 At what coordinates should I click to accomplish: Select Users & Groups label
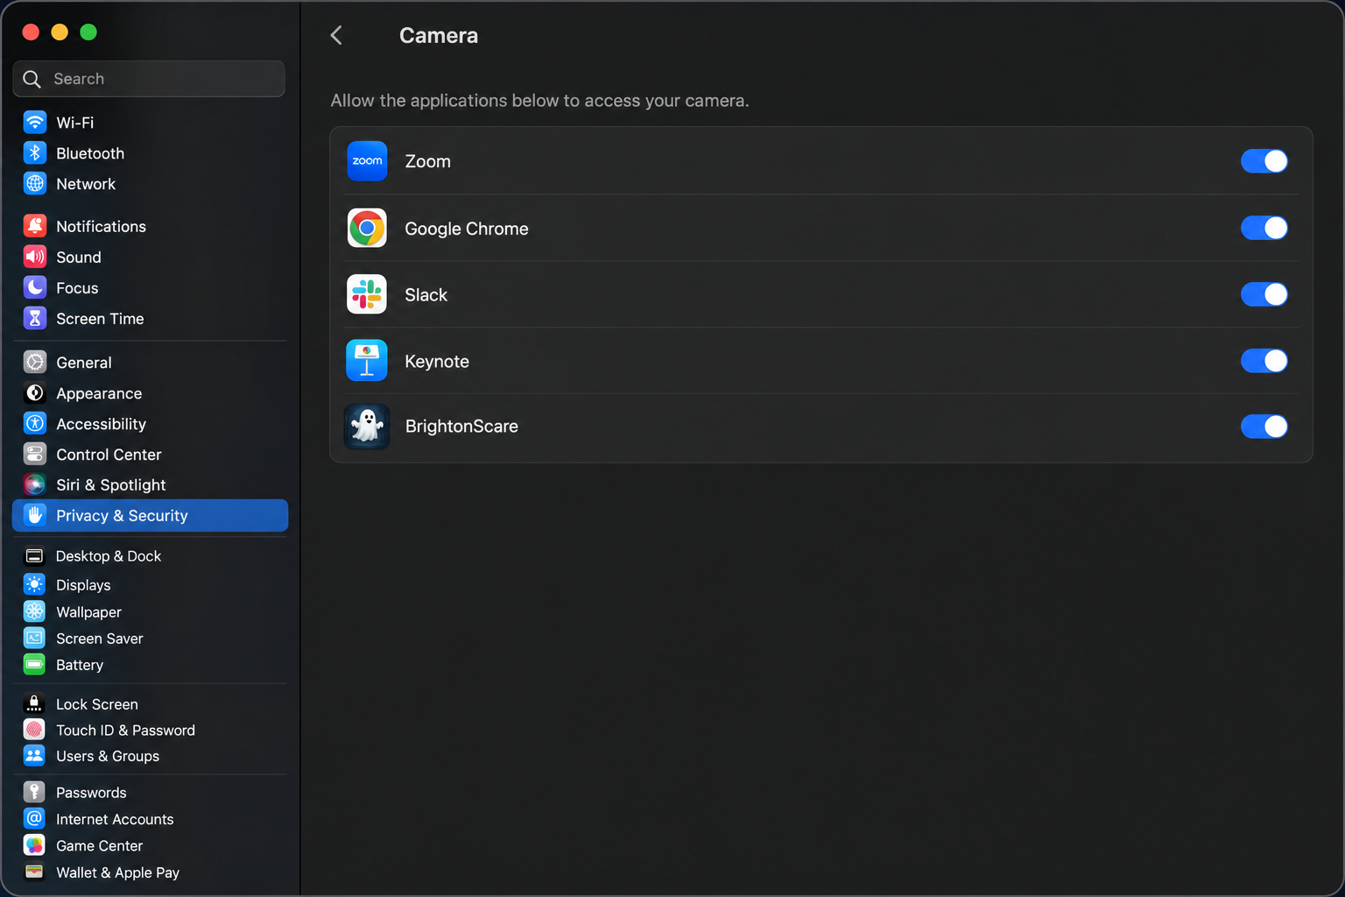pos(108,756)
